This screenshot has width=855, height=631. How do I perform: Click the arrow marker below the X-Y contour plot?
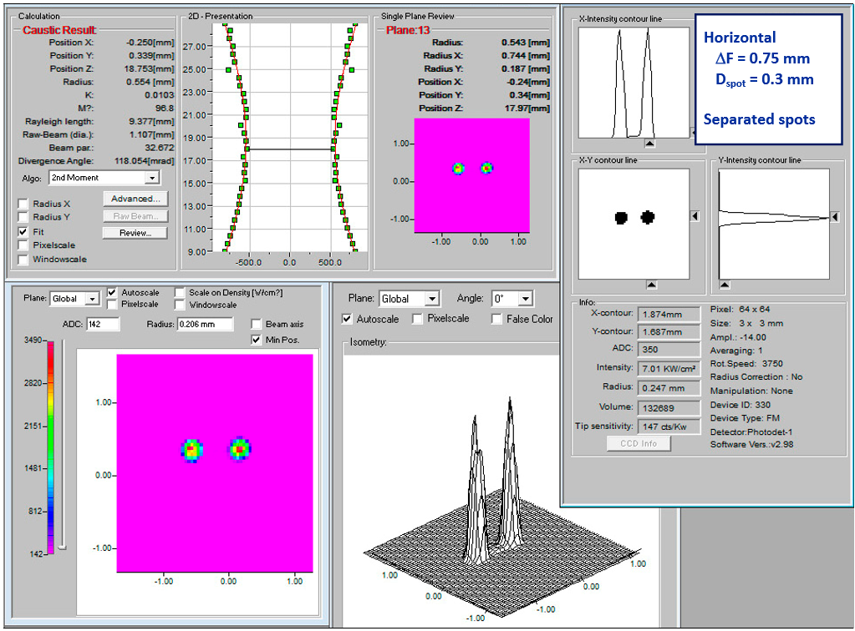point(652,285)
